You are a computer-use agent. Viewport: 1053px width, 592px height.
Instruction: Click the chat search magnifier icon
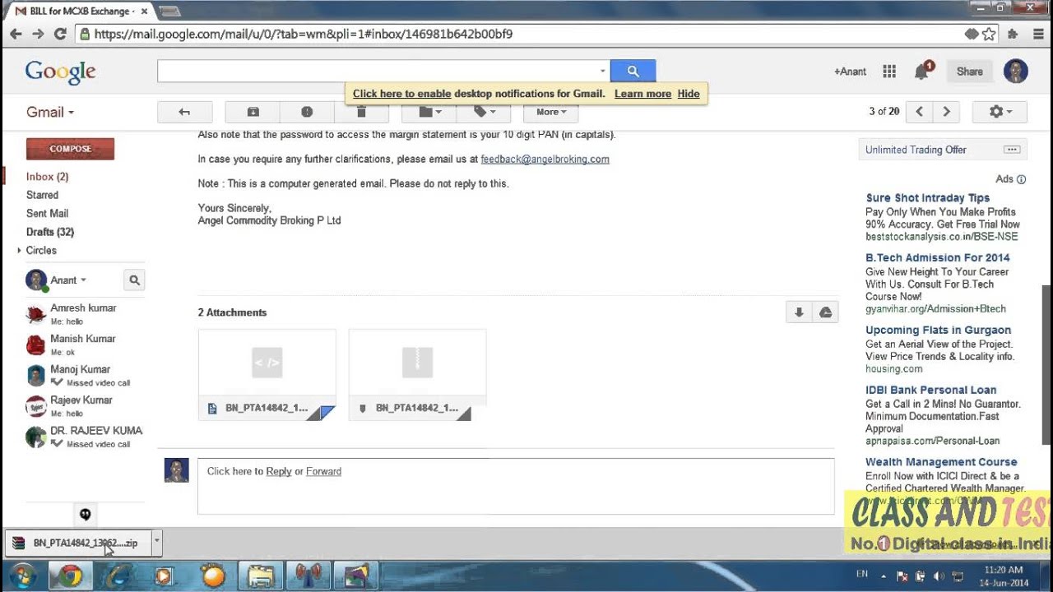134,280
